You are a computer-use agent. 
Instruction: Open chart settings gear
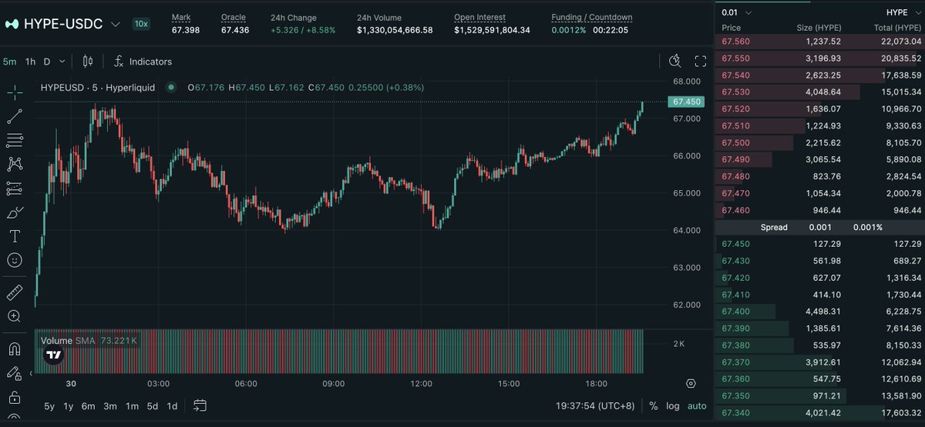coord(691,383)
